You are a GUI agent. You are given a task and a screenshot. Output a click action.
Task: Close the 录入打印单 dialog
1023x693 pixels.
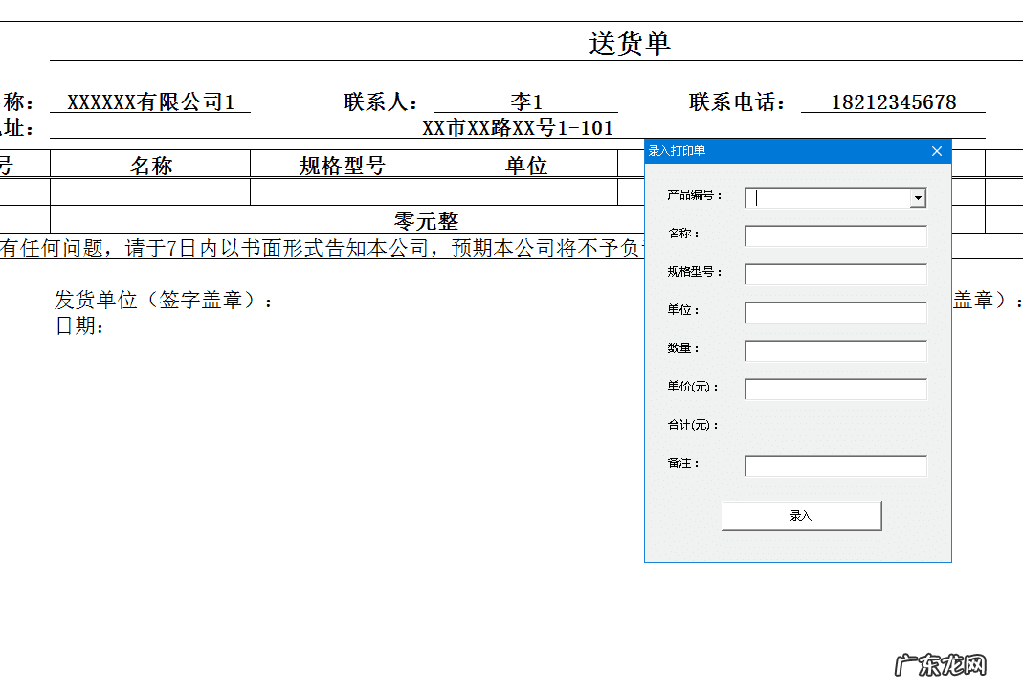(x=937, y=151)
